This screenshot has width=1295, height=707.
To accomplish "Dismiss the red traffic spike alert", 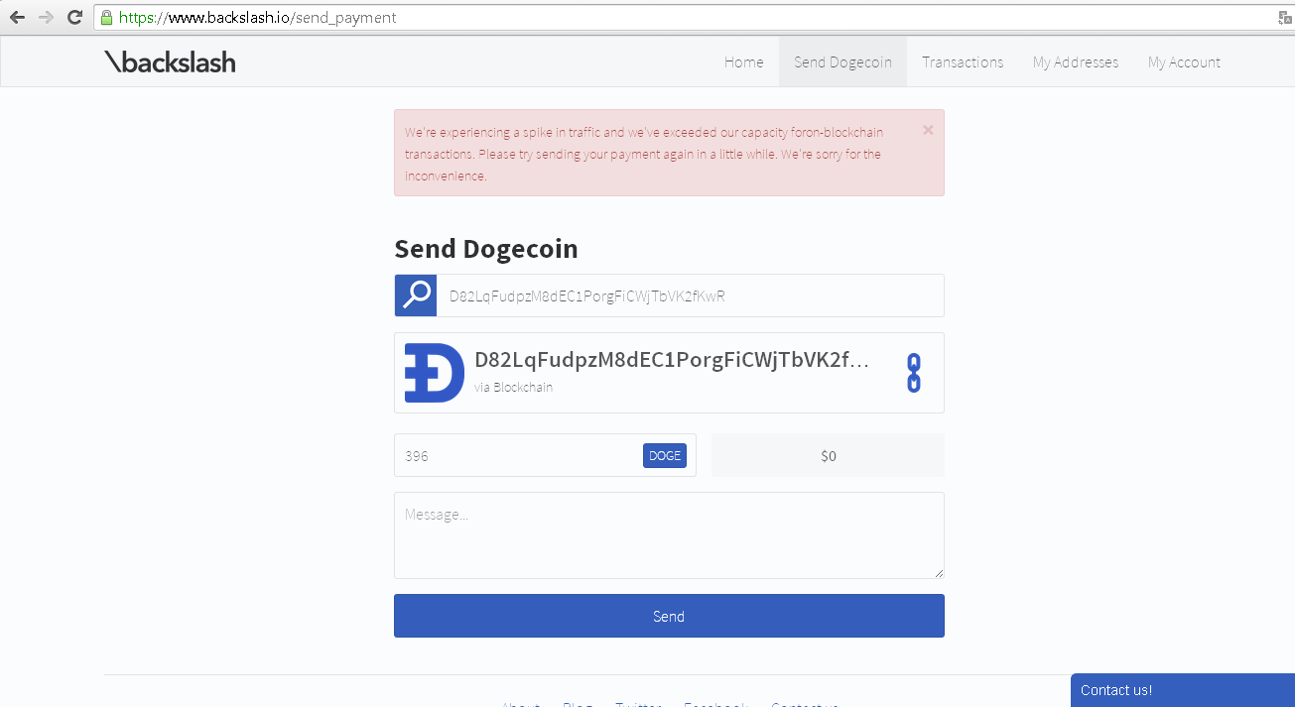I will [928, 130].
